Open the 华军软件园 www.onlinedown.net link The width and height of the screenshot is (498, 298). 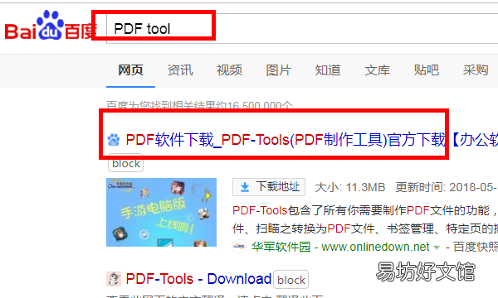pos(340,247)
